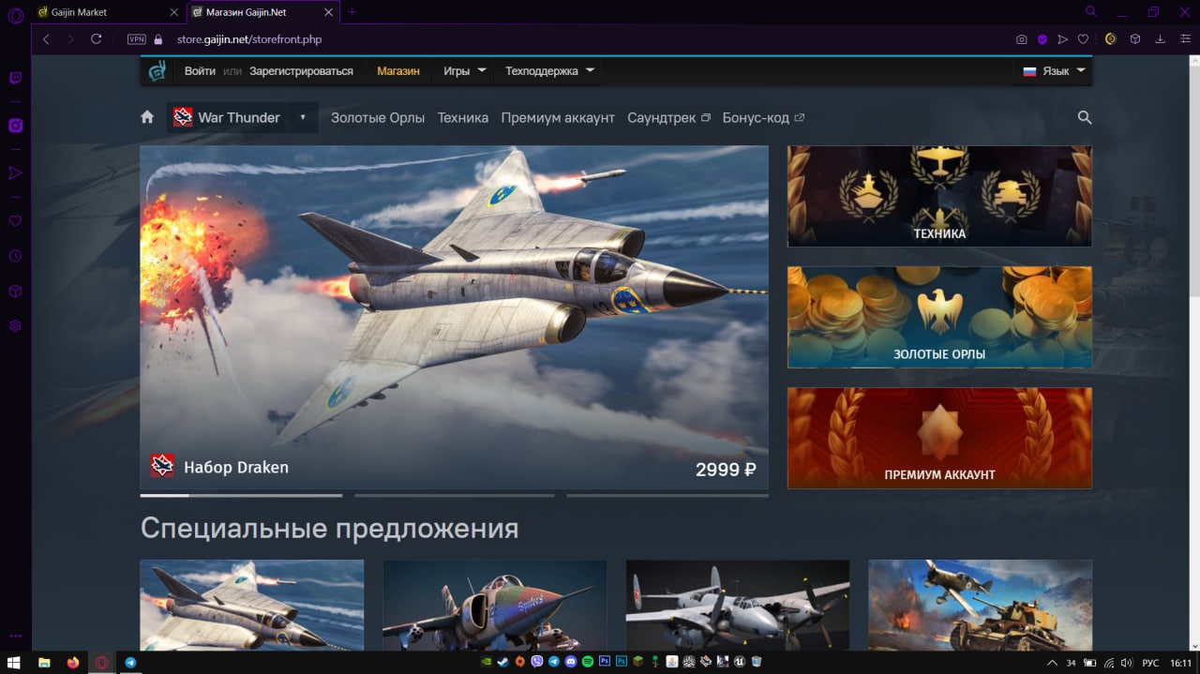The width and height of the screenshot is (1200, 674).
Task: Open the Премиум аккаунт menu item
Action: [558, 117]
